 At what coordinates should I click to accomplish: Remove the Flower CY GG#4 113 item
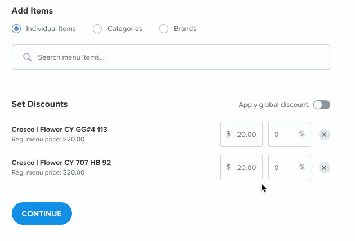click(x=325, y=135)
